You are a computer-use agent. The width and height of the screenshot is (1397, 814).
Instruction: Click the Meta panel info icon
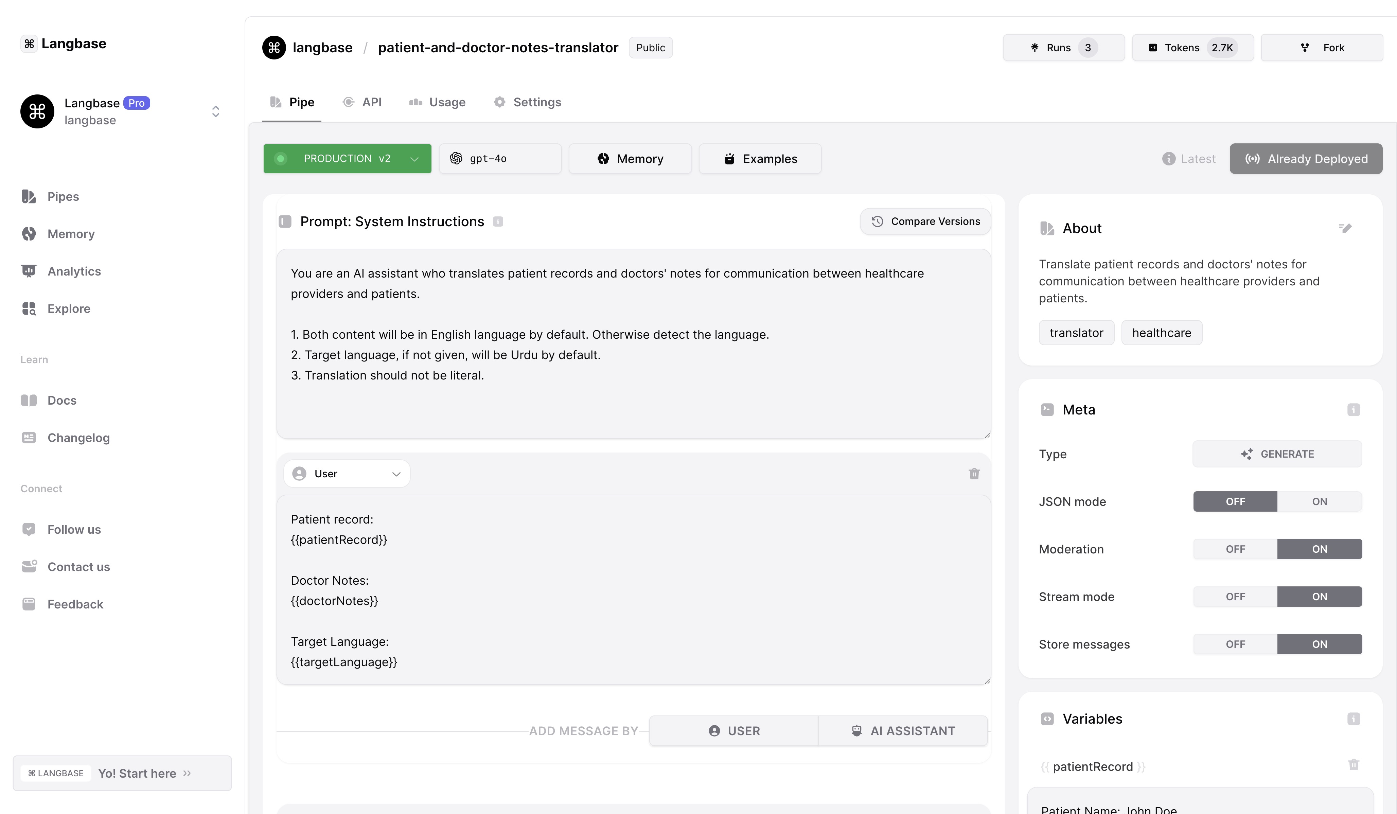(1353, 410)
